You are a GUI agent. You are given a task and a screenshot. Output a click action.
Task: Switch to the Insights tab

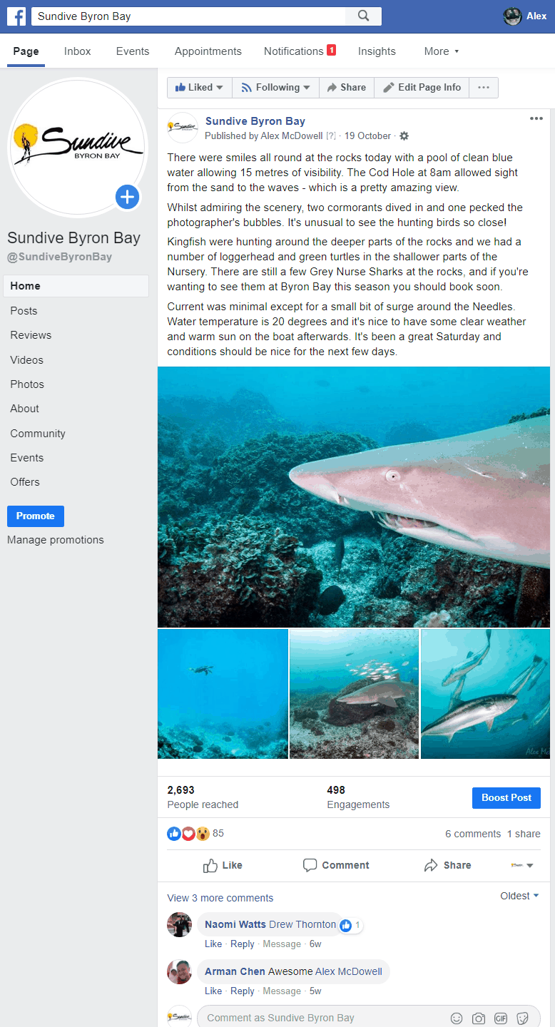coord(377,51)
